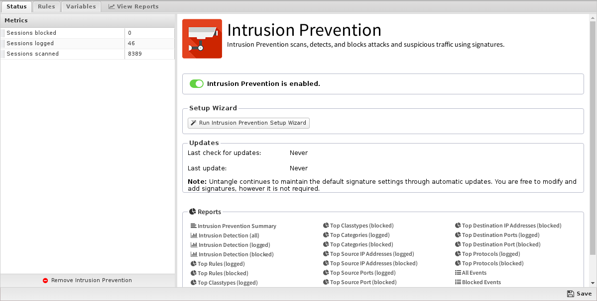Disable Intrusion Prevention with the green toggle
This screenshot has width=597, height=301.
(x=197, y=84)
